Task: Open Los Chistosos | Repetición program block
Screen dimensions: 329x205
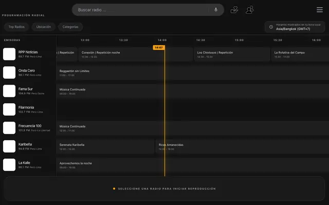Action: (232, 54)
